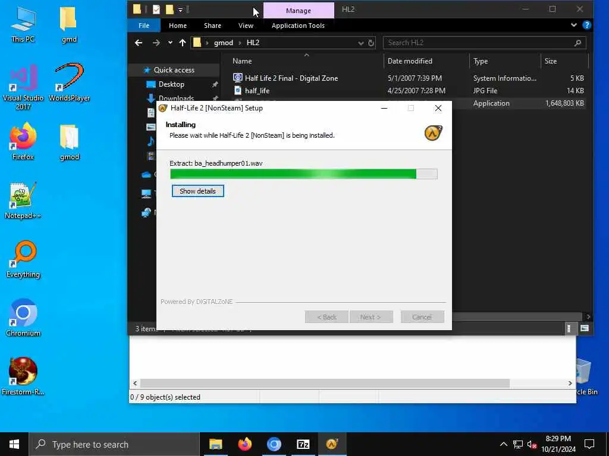
Task: Open the gmd folder on desktop
Action: coord(69,24)
